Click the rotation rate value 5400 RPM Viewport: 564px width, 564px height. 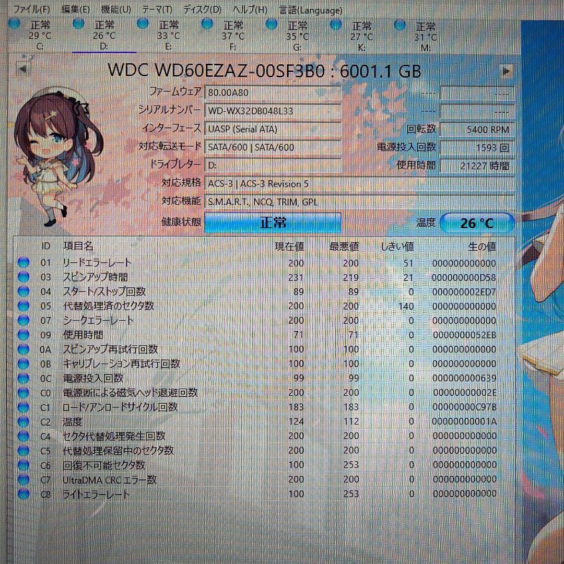point(477,130)
